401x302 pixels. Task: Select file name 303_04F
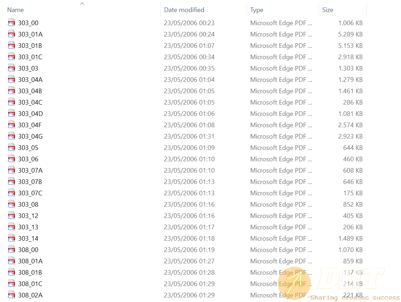[x=30, y=125]
